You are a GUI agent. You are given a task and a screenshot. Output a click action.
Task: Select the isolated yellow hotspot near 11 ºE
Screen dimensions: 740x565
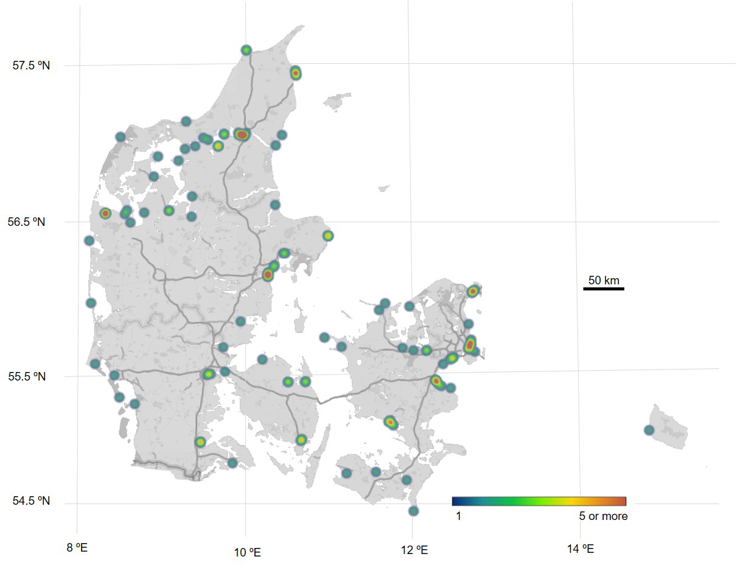coord(328,236)
